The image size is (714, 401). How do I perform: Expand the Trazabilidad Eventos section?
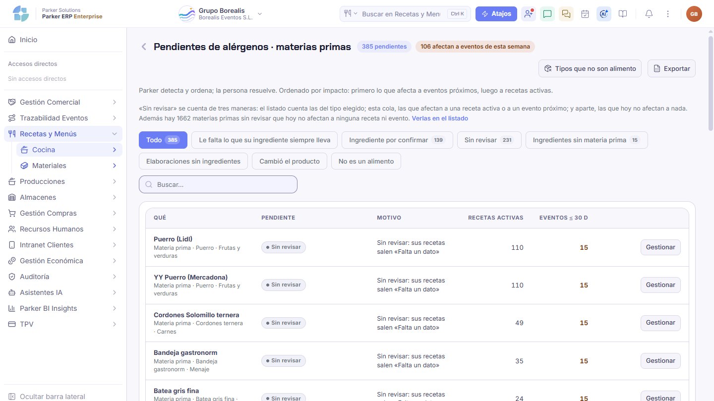(63, 118)
